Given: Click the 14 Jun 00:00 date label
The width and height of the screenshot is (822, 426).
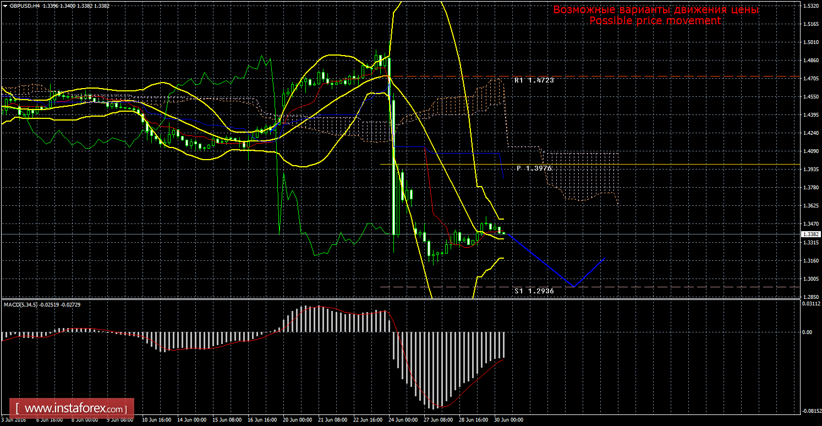Looking at the screenshot, I should (x=193, y=420).
